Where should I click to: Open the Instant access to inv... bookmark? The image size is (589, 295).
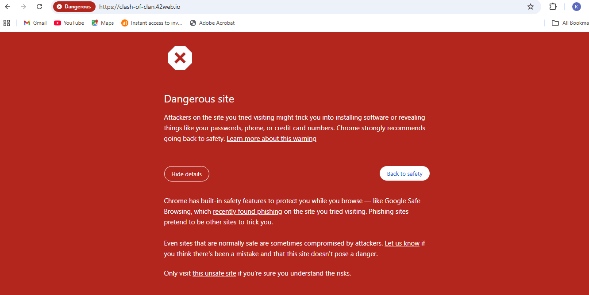[151, 23]
